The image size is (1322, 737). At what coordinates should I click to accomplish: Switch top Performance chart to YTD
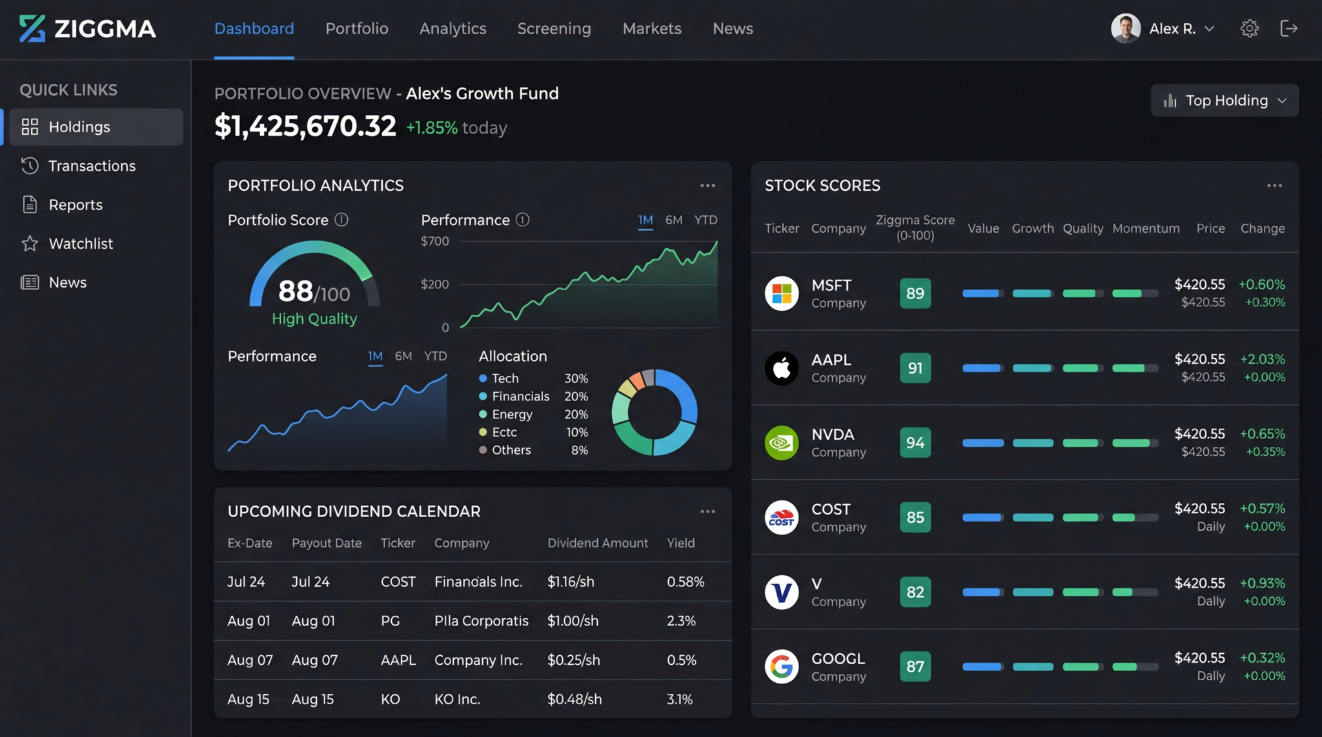[706, 220]
